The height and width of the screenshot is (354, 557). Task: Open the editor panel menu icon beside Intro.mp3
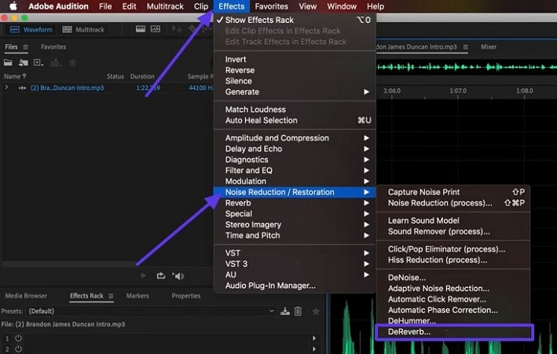(x=465, y=47)
